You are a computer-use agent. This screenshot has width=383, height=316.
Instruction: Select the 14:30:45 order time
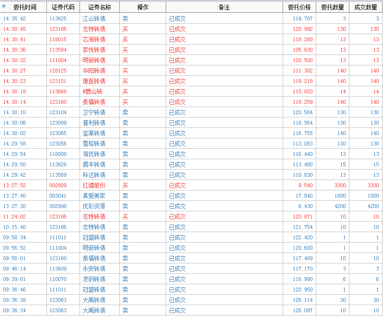14,29
